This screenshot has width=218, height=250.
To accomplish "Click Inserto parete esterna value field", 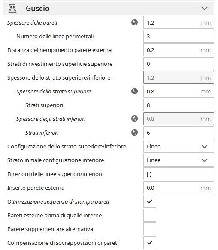I will tap(179, 188).
